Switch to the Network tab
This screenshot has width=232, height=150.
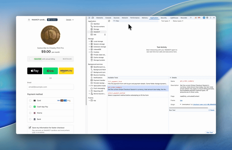125,18
